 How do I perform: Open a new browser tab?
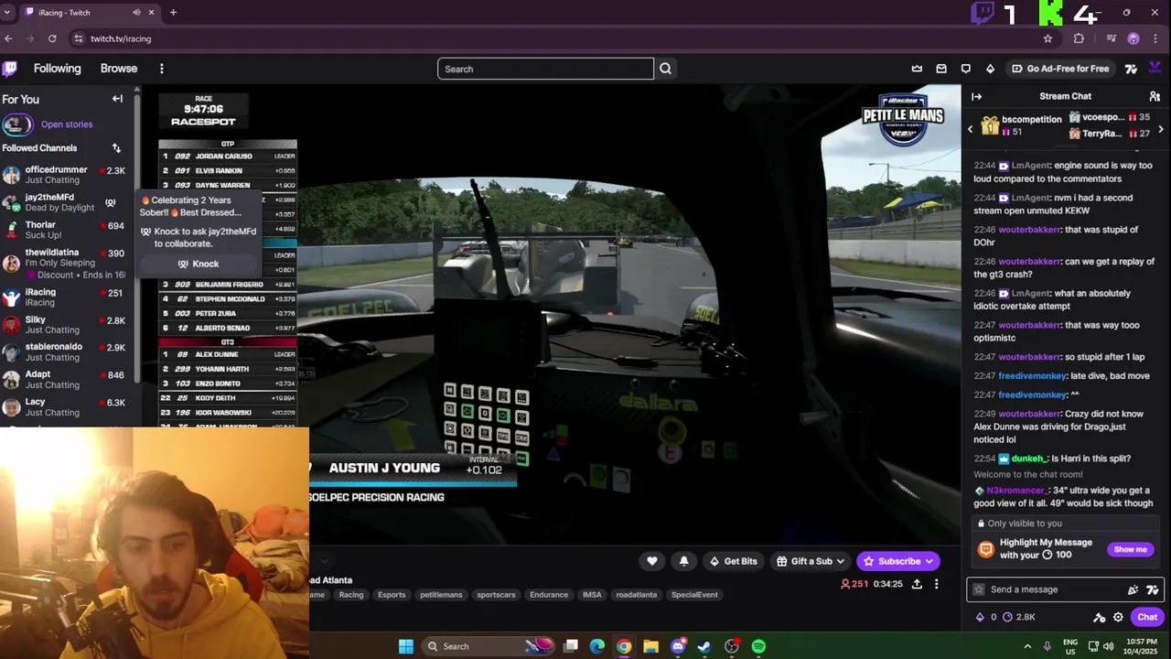pos(173,13)
